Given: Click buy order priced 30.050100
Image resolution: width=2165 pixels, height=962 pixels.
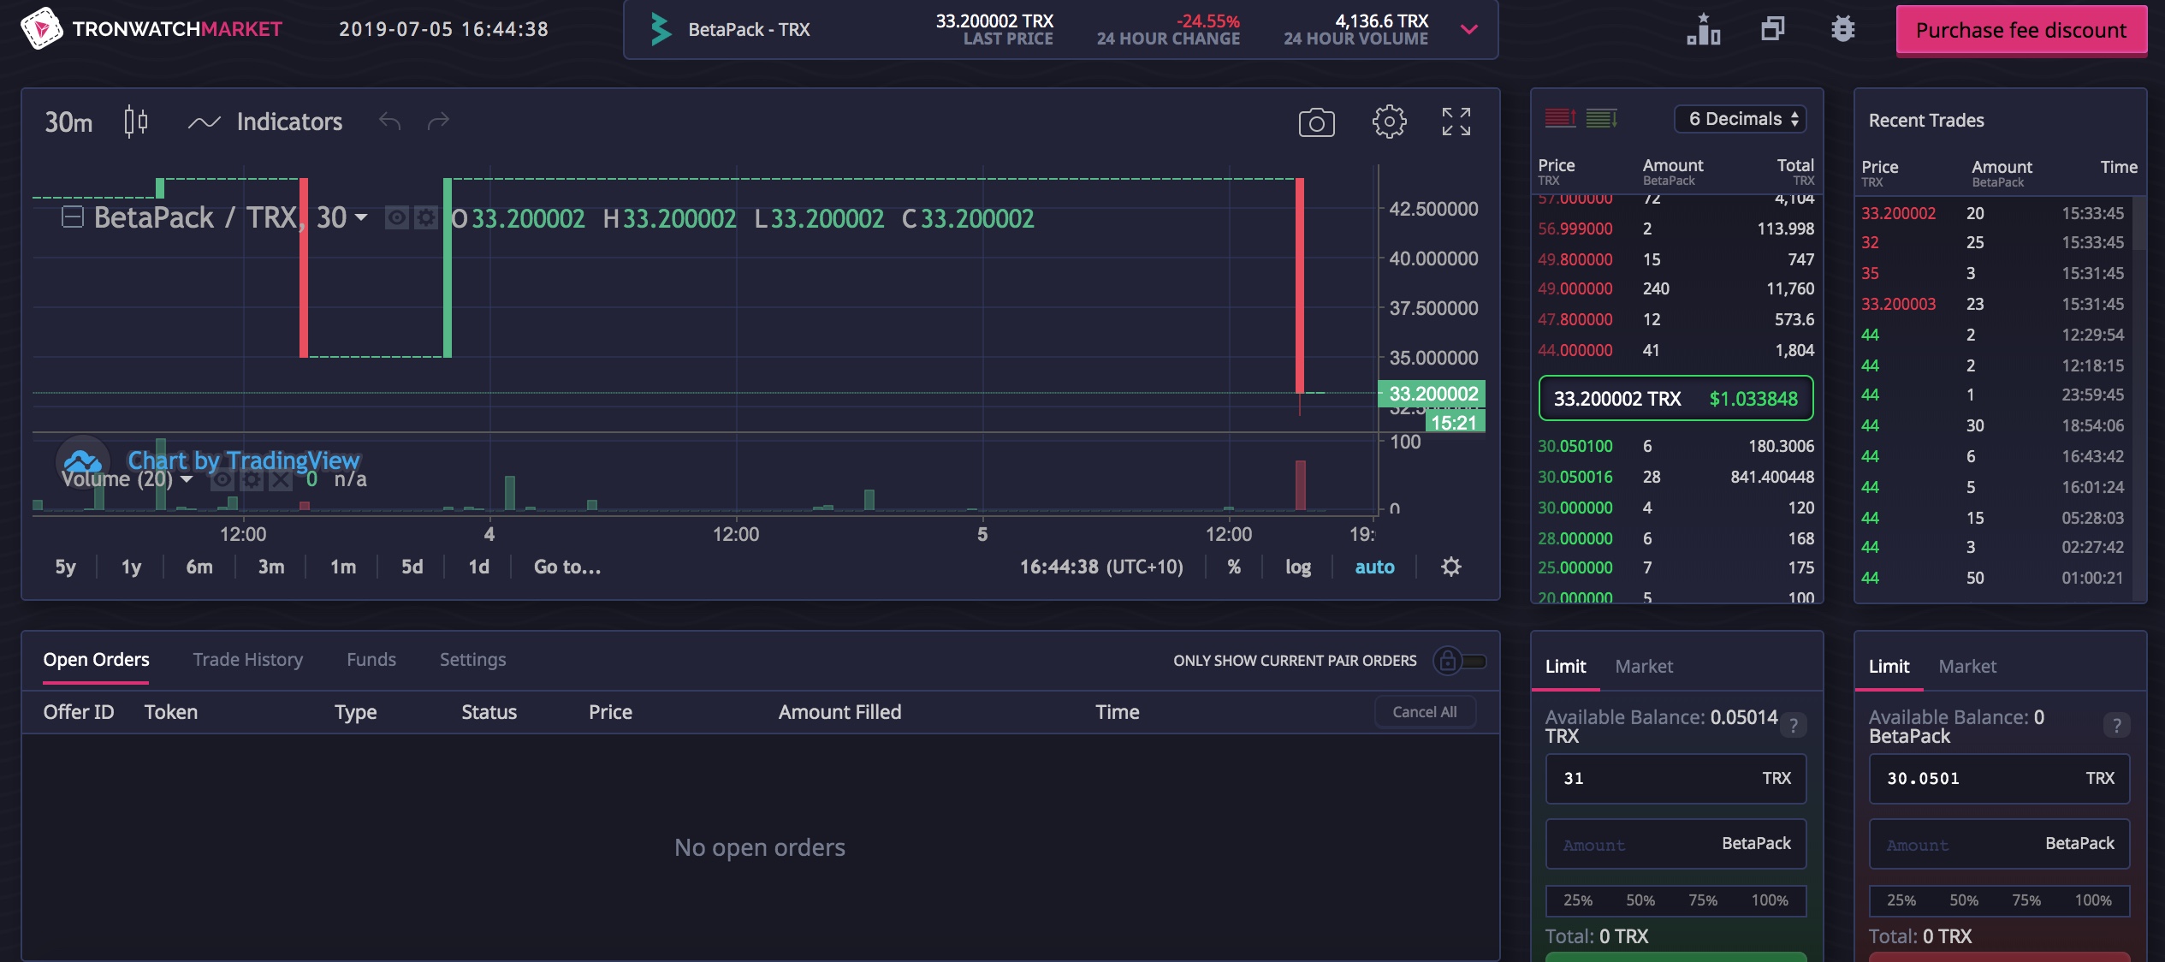Looking at the screenshot, I should point(1676,446).
